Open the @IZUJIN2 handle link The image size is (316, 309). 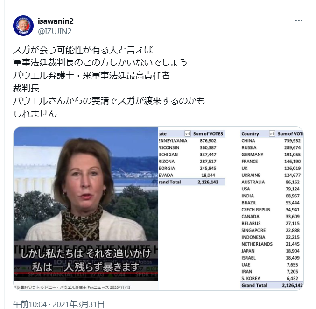[55, 31]
